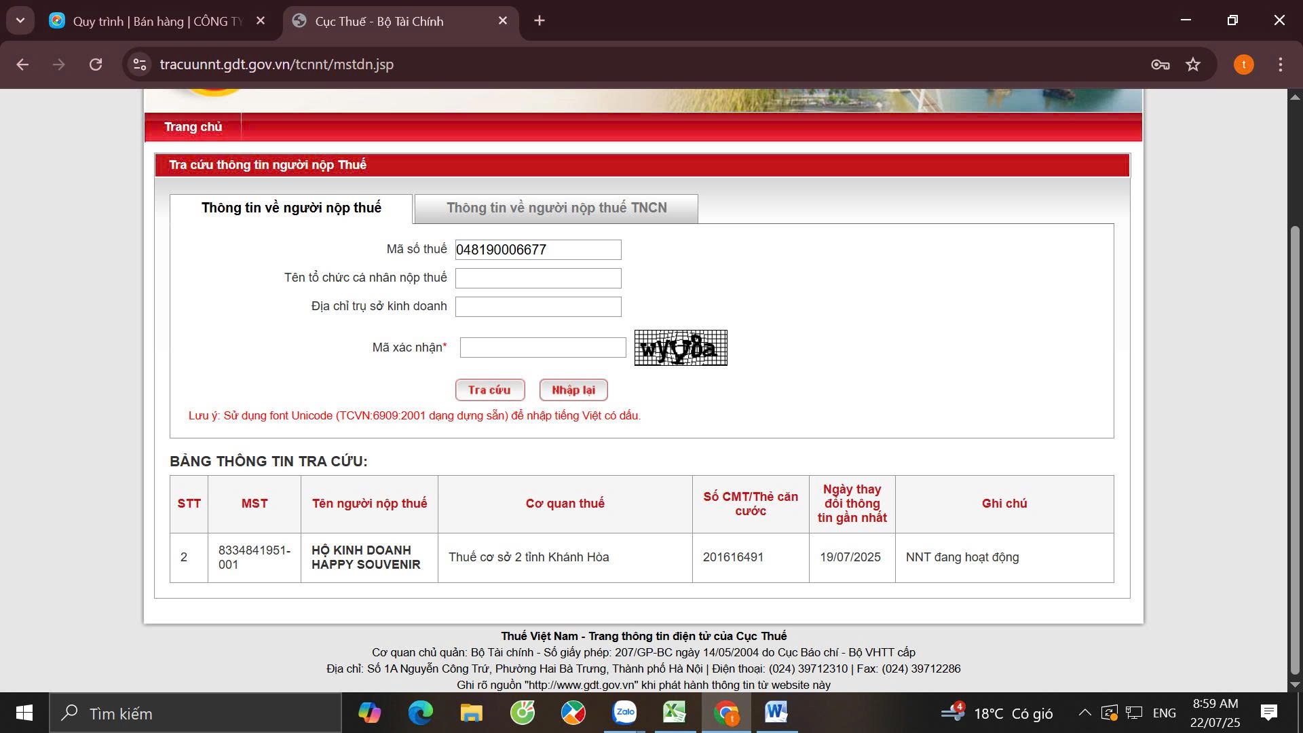Open the tab search dropdown arrow

click(20, 20)
